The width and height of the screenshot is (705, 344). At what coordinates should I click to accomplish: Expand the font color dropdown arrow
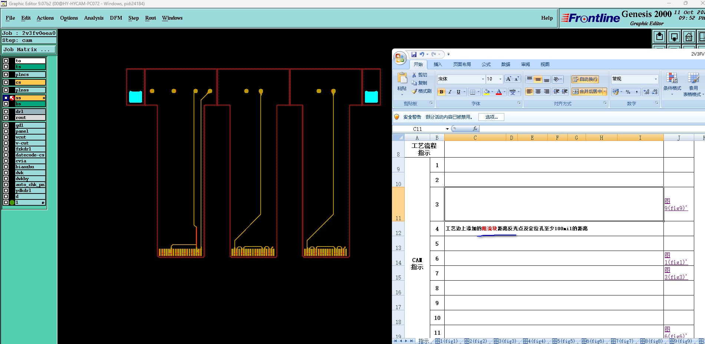coord(505,92)
